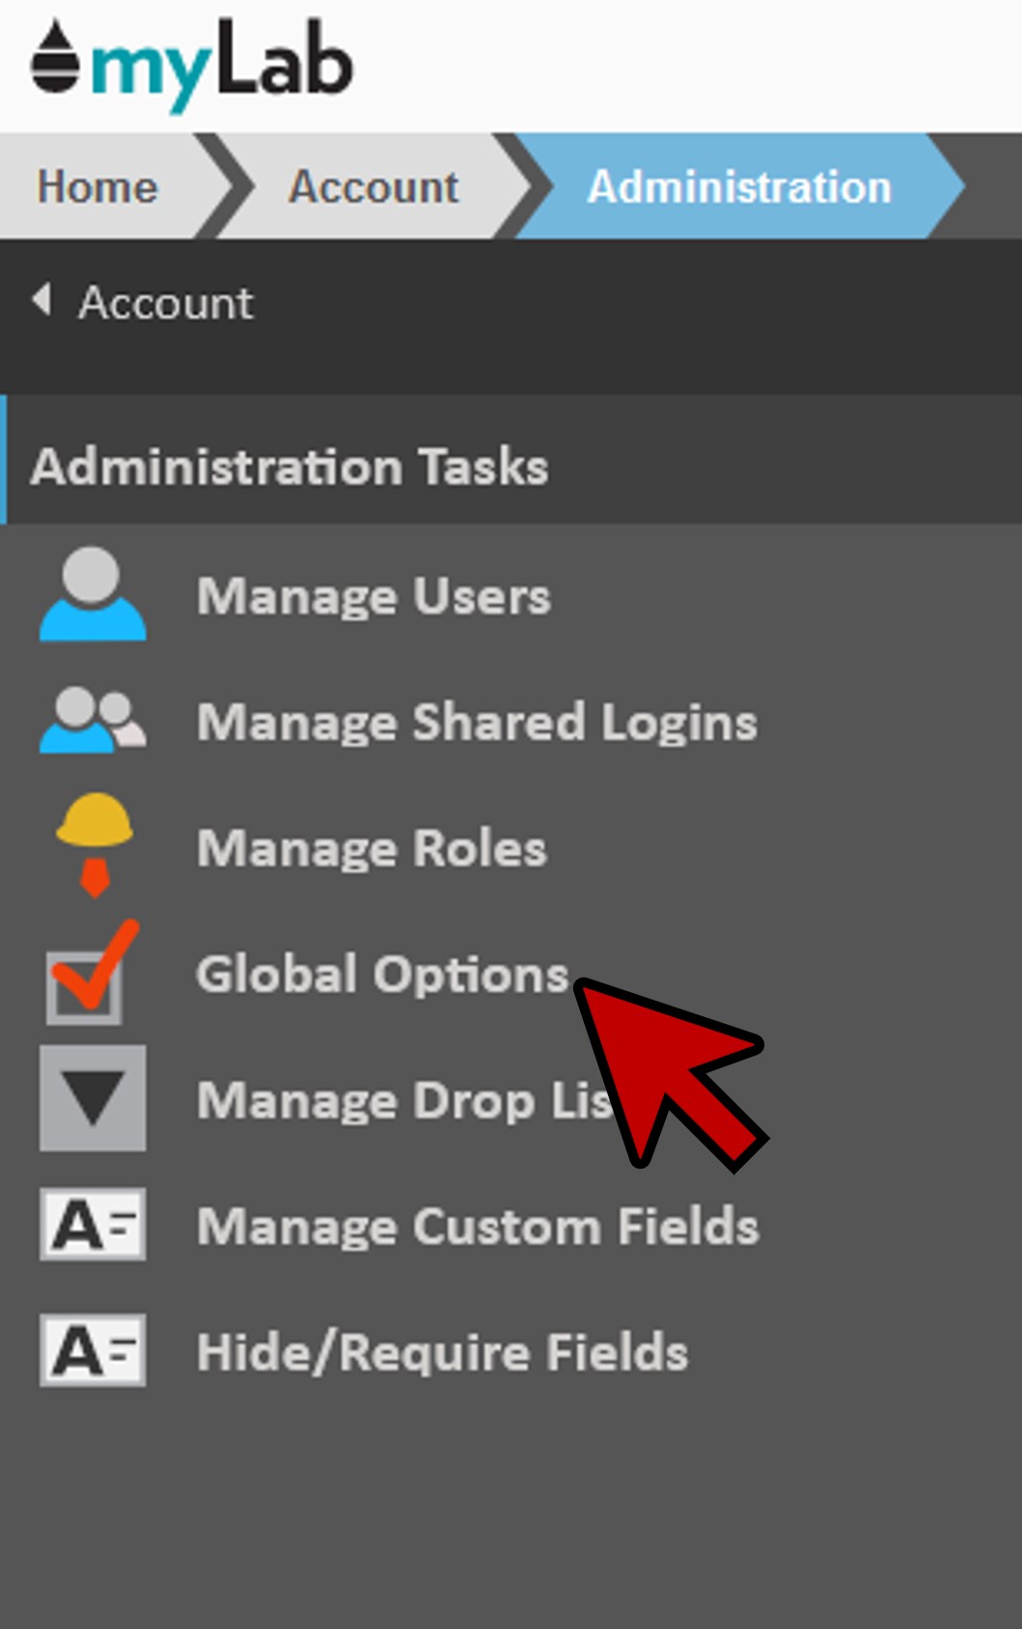Image resolution: width=1022 pixels, height=1629 pixels.
Task: Click the Hide/Require Fields text icon
Action: (93, 1350)
